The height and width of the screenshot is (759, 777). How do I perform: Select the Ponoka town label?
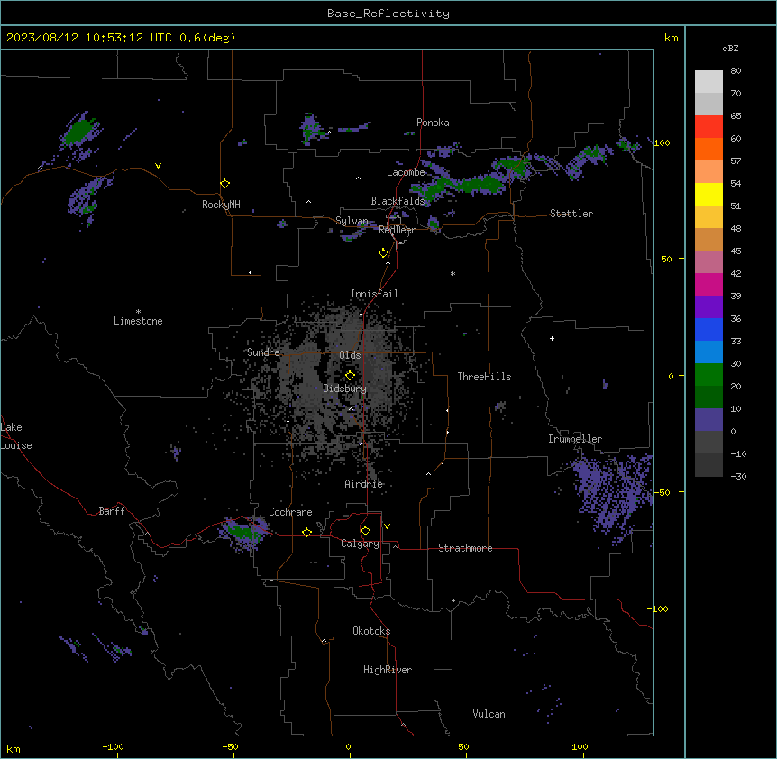point(433,123)
